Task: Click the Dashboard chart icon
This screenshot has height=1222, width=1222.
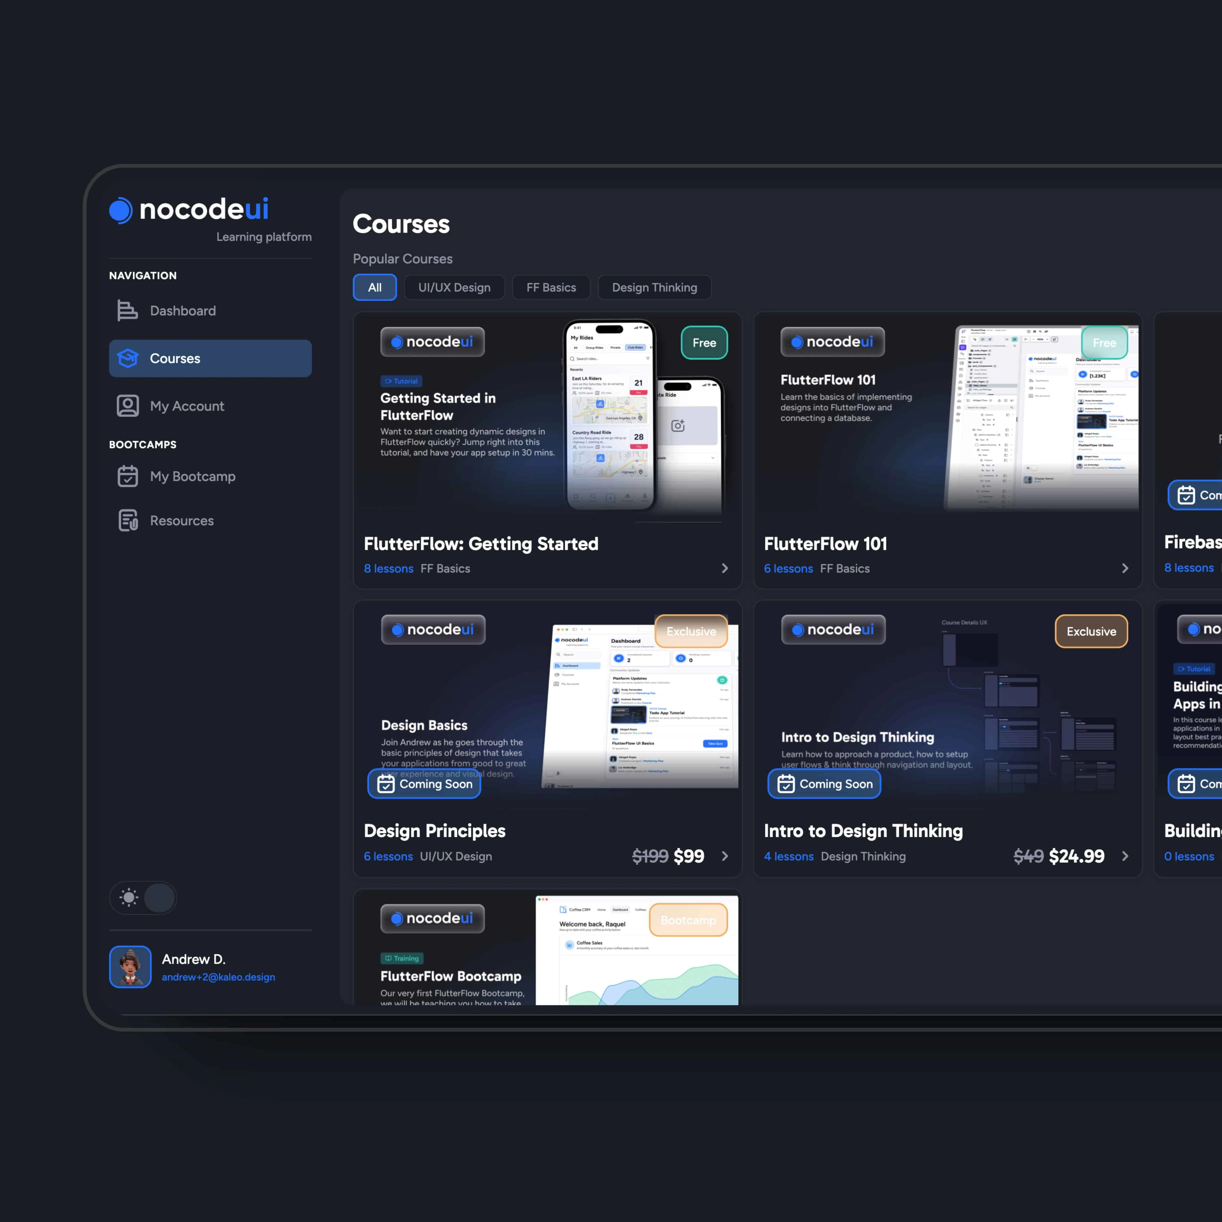Action: click(x=127, y=311)
